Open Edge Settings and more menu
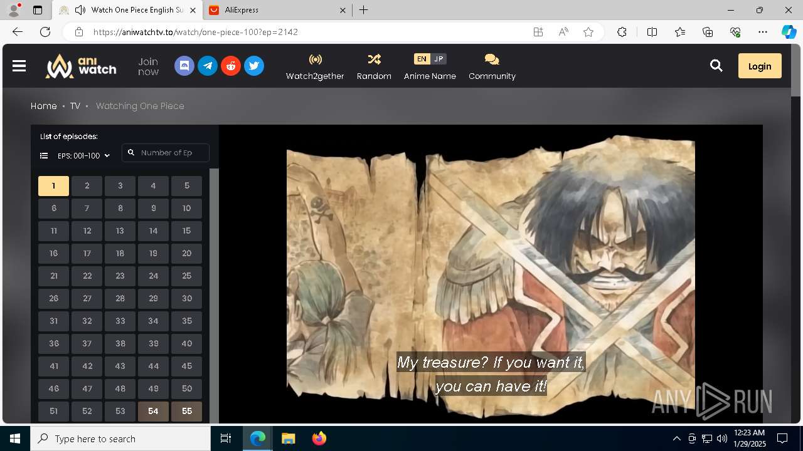803x451 pixels. (763, 32)
